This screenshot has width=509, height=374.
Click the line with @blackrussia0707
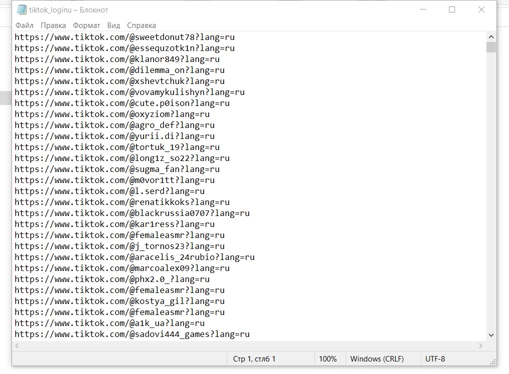point(132,213)
